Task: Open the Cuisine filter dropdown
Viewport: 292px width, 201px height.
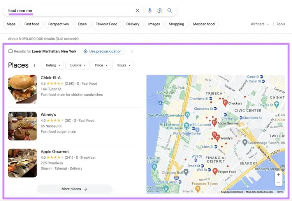Action: [x=77, y=65]
